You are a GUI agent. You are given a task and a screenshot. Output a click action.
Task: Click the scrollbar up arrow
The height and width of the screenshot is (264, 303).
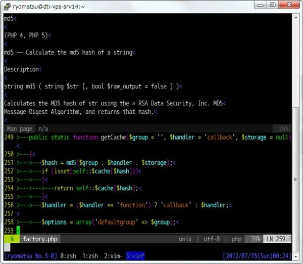coord(296,18)
